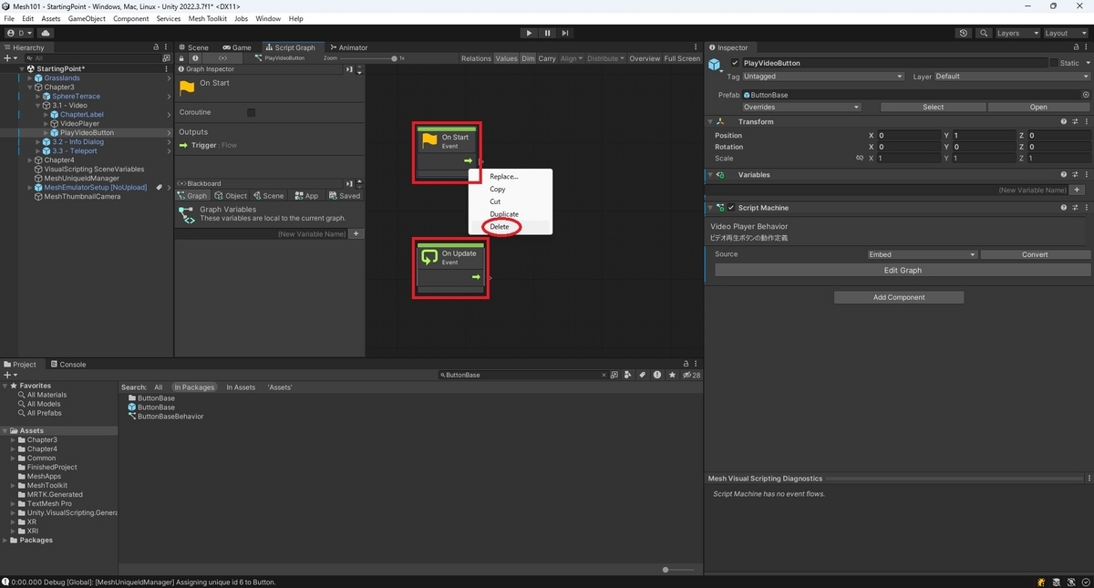Open the Overrides dropdown
The height and width of the screenshot is (588, 1094).
click(801, 107)
